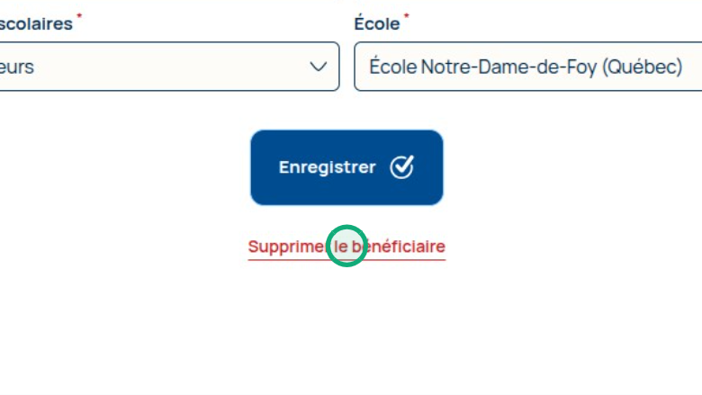
Task: Open the dropdown ending in "eurs"
Action: tap(162, 67)
